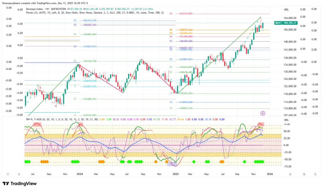Click the Y scale button on time axis
323x190 pixels.
[8, 174]
